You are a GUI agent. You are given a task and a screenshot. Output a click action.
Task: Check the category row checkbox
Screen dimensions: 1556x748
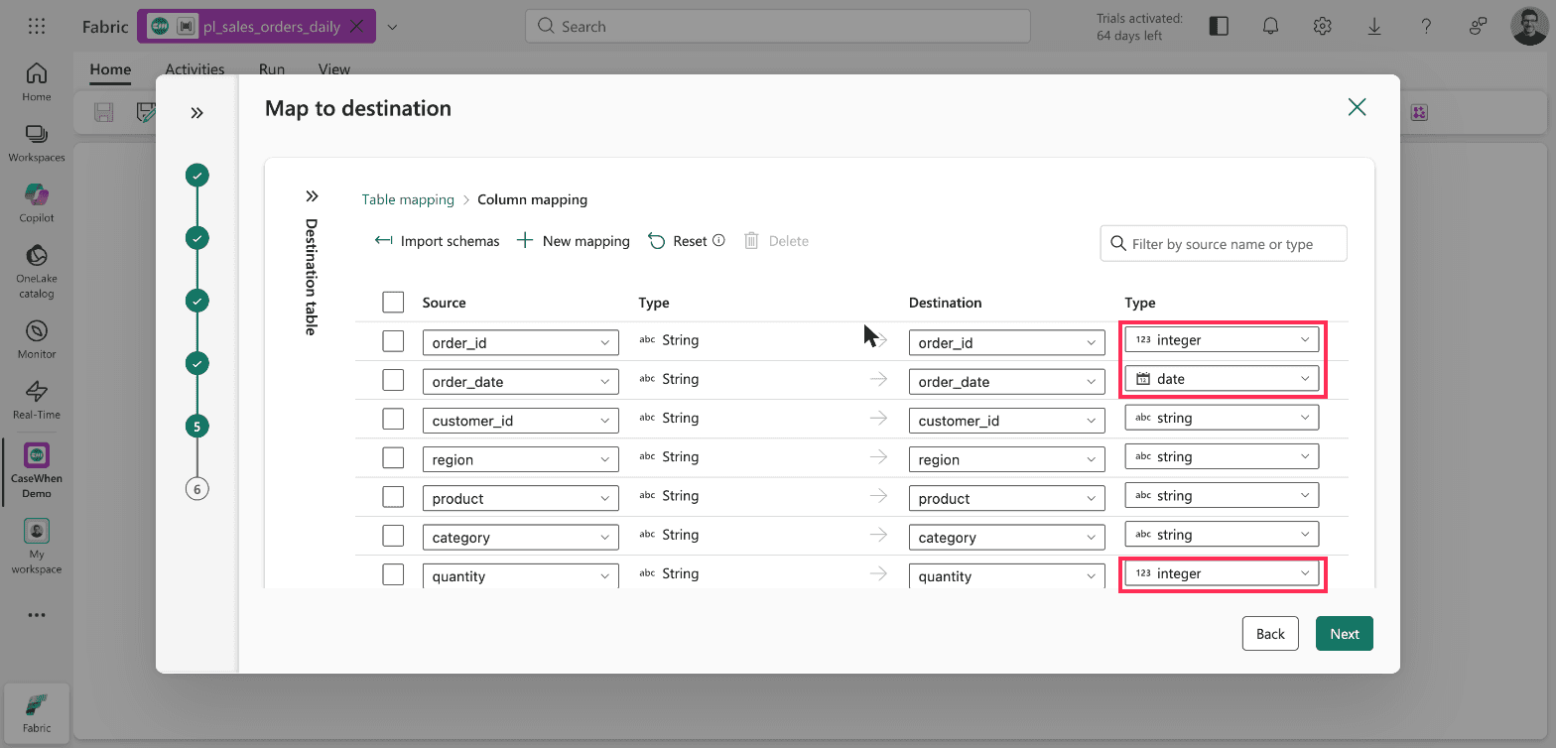(x=393, y=537)
